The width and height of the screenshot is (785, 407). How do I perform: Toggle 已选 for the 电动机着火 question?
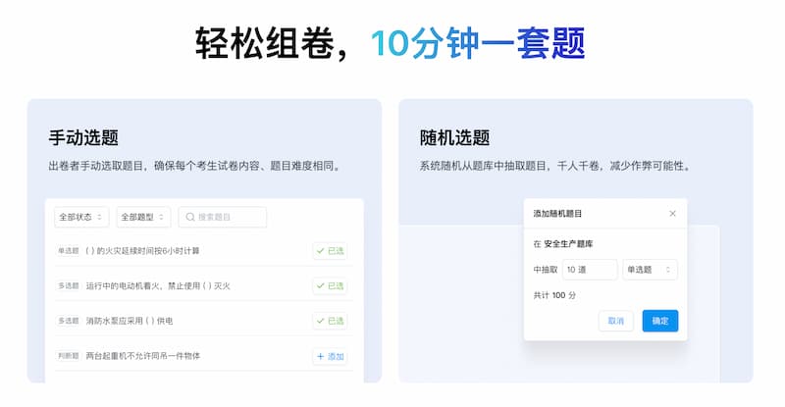click(x=331, y=285)
